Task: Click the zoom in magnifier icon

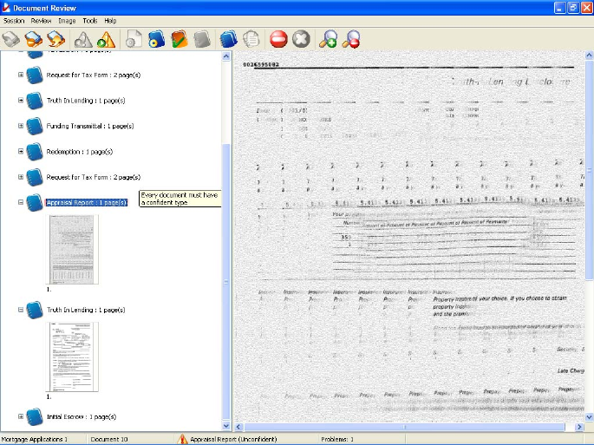Action: coord(328,38)
